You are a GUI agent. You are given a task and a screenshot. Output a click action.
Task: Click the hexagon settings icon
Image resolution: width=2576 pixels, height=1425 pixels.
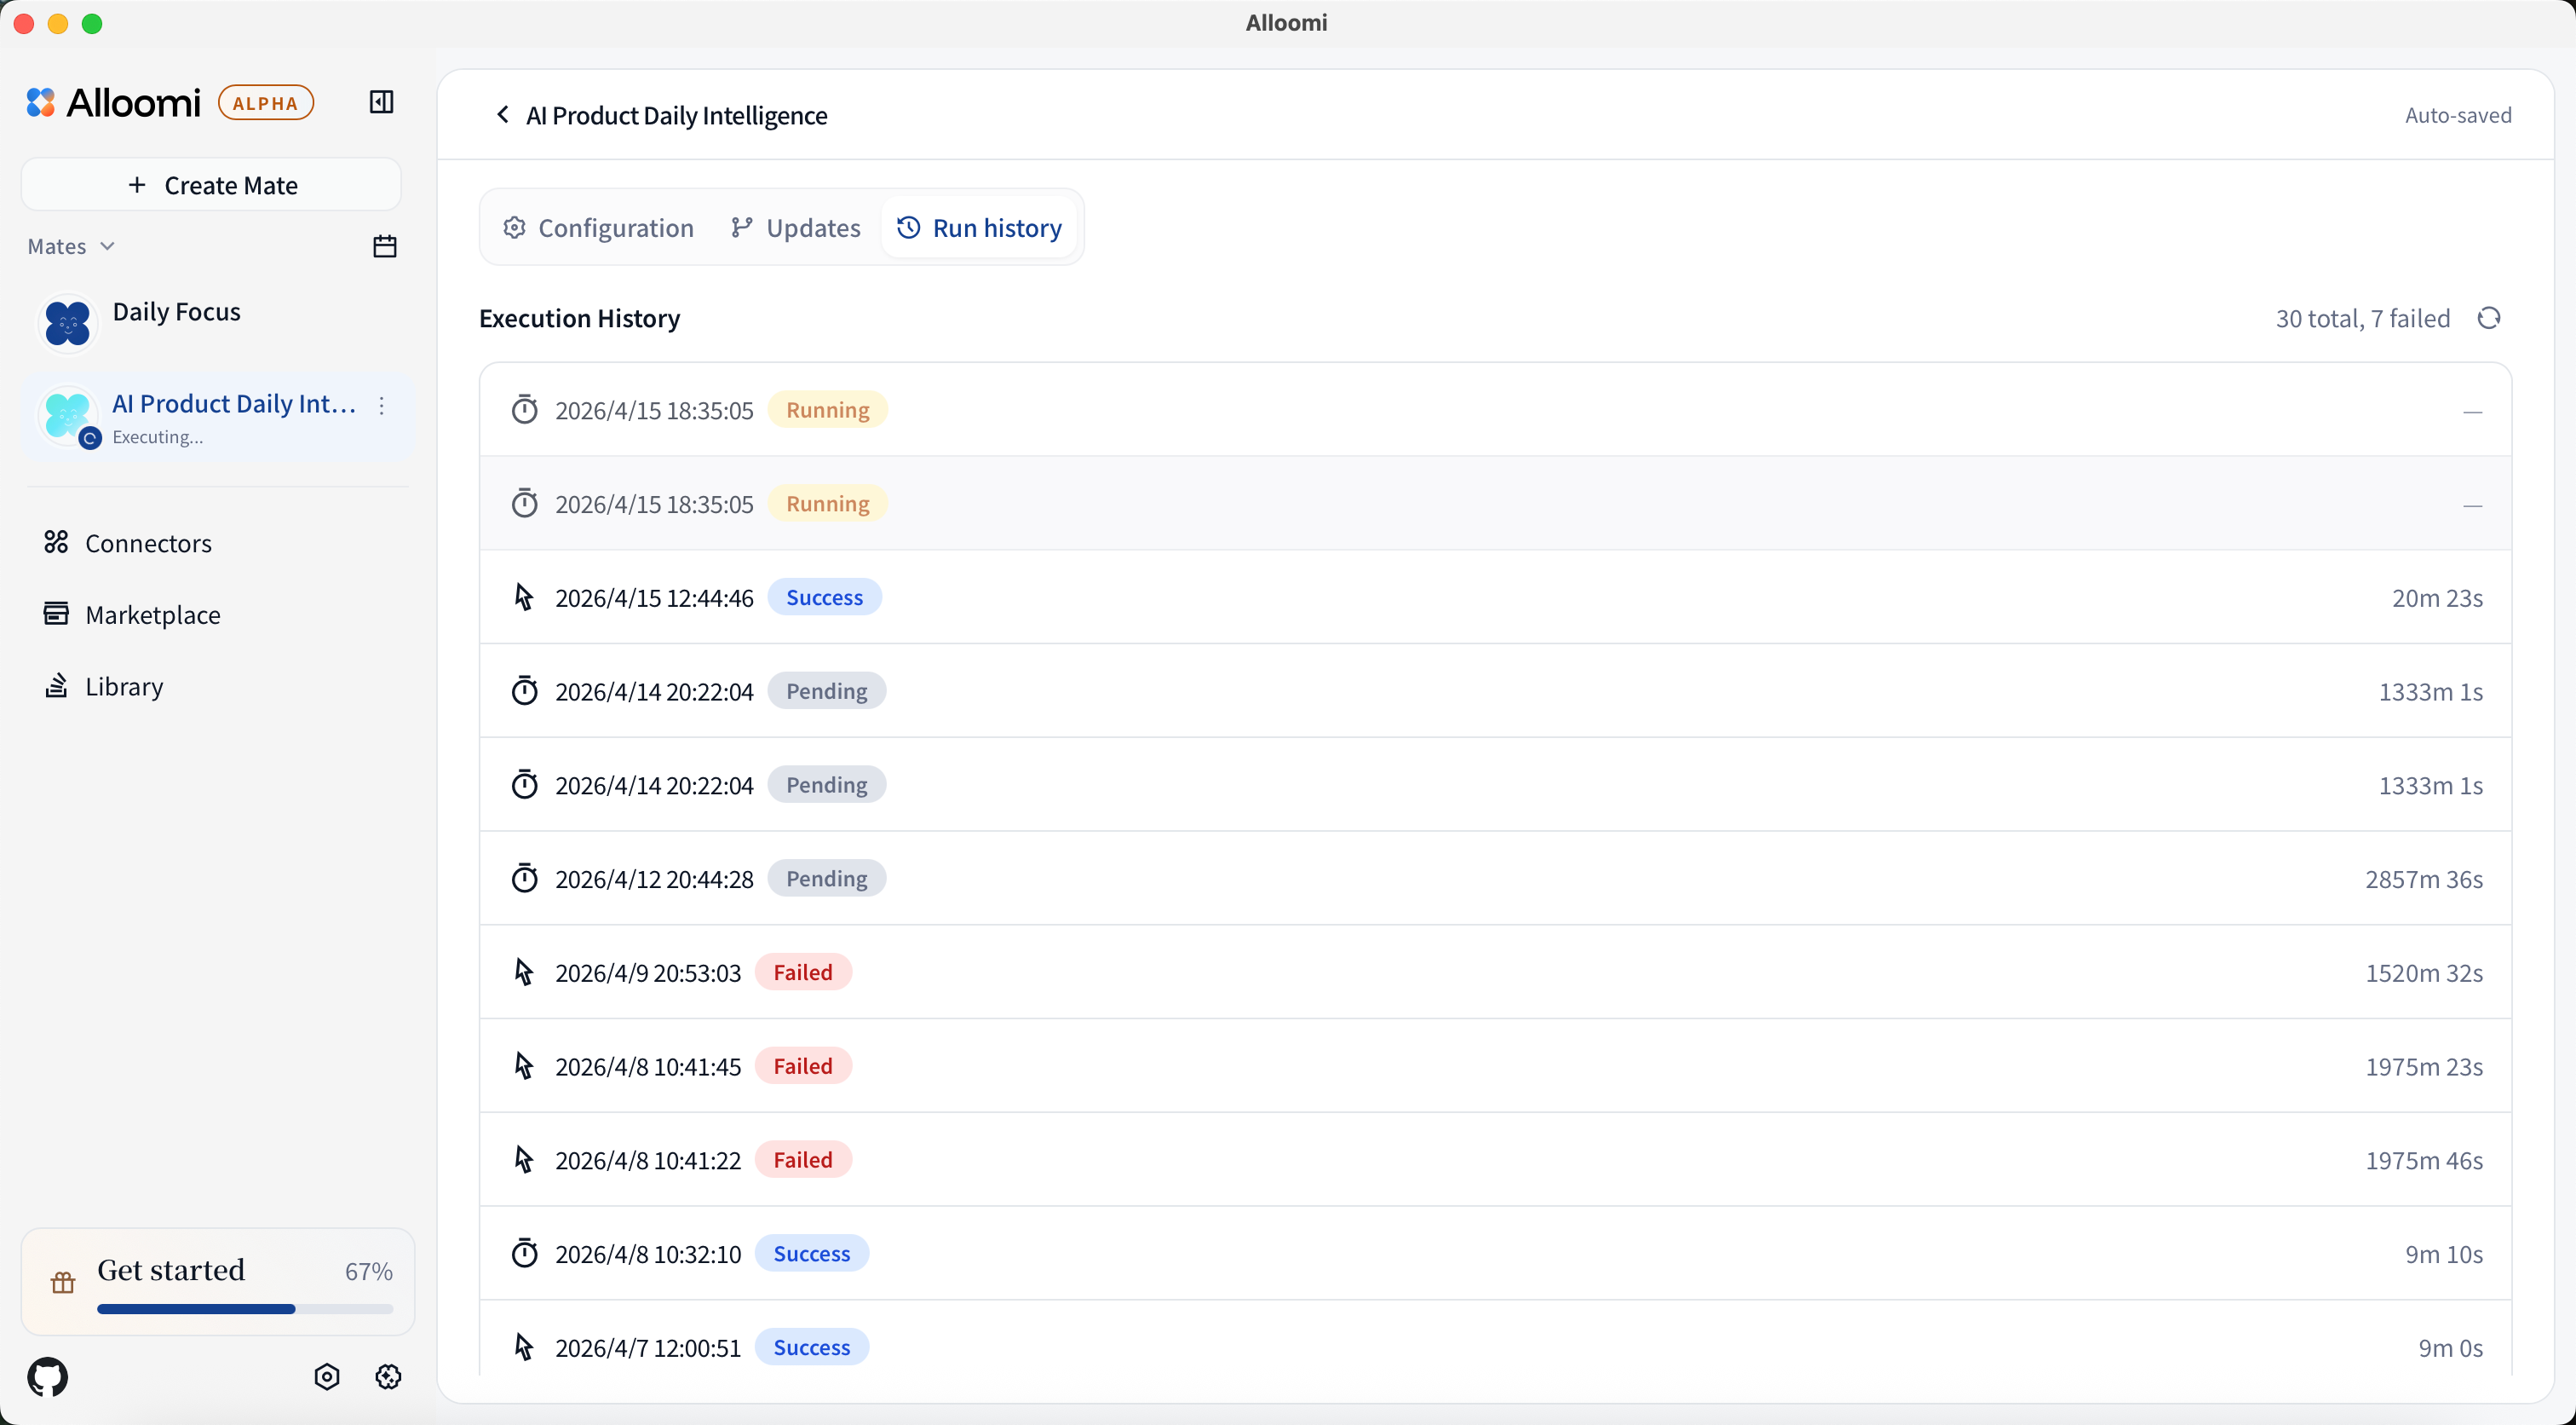point(327,1377)
